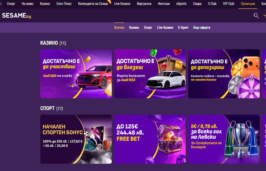Open the S Club page
Image resolution: width=266 pixels, height=171 pixels.
tap(212, 4)
